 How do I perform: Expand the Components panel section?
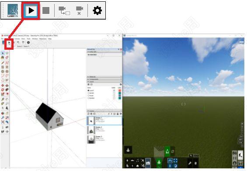[x=104, y=79]
